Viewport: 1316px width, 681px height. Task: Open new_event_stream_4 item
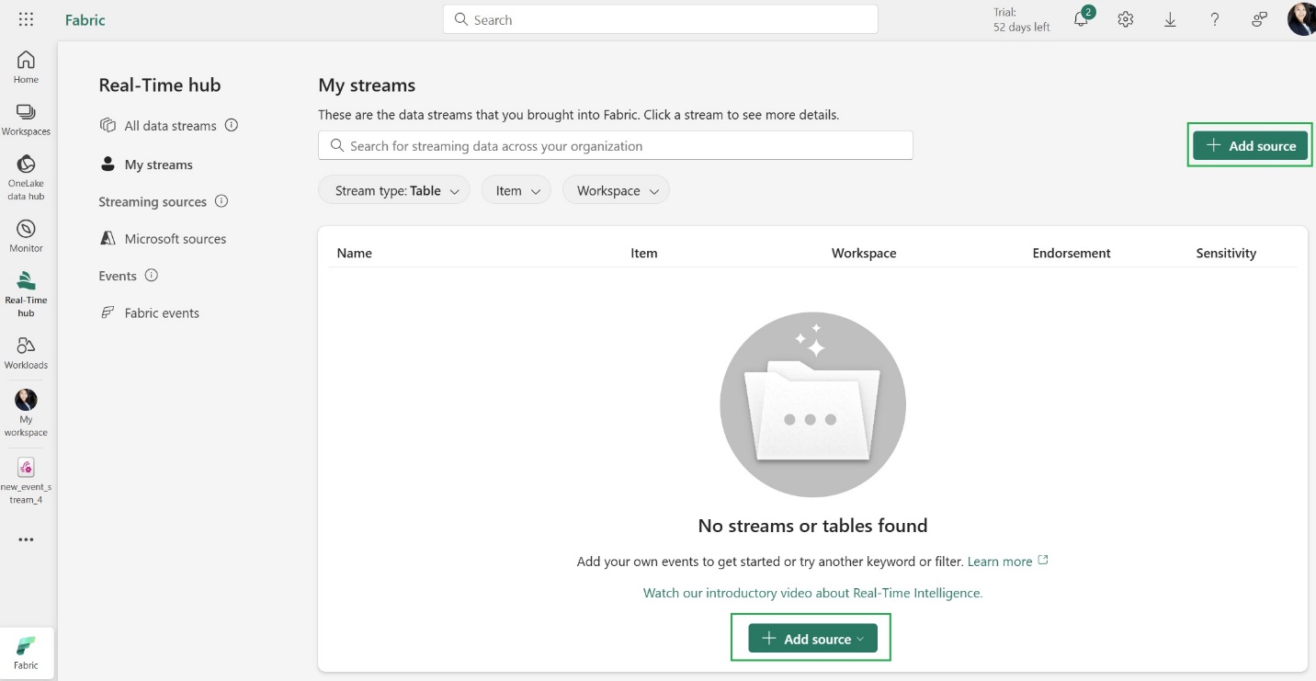26,481
